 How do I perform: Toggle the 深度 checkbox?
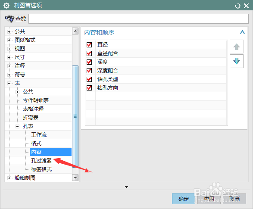point(89,62)
